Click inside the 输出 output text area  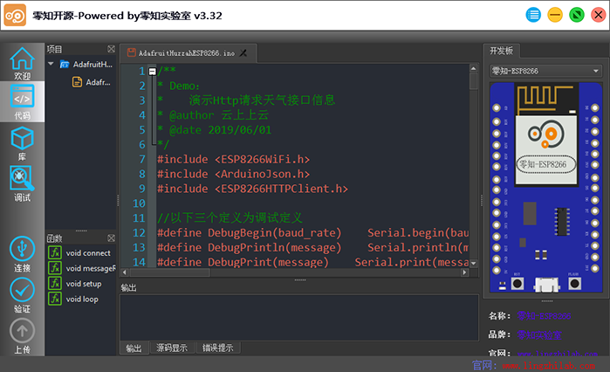(x=299, y=318)
